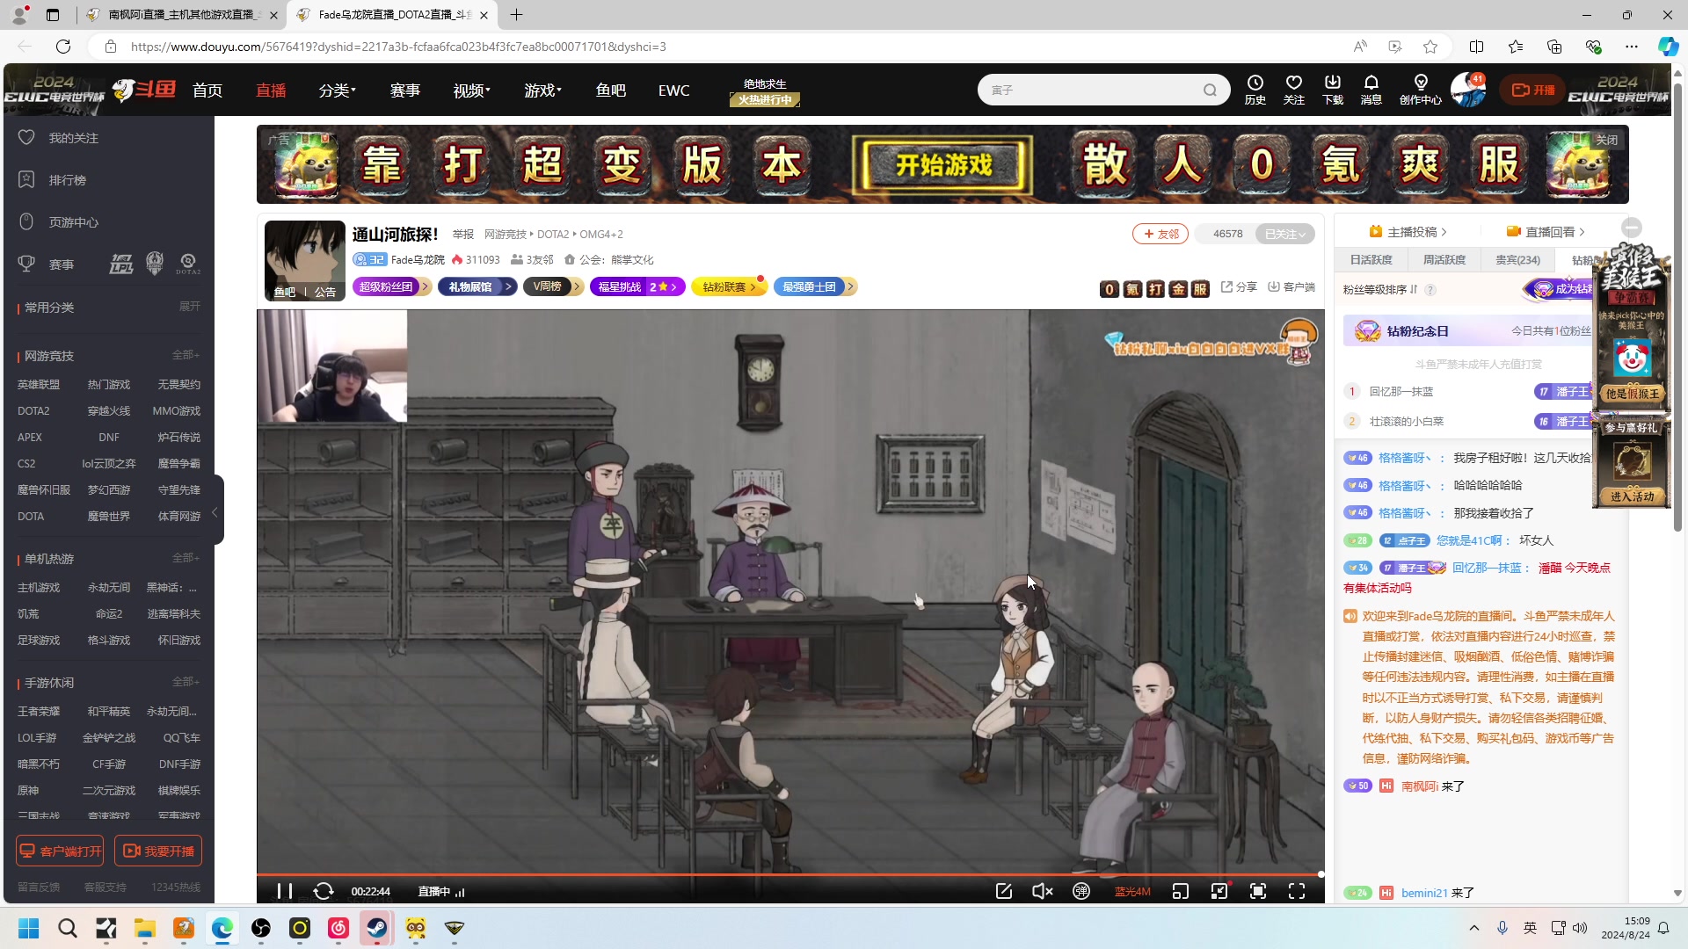This screenshot has height=949, width=1688.
Task: Switch to 周活跃度 tab
Action: [1444, 260]
